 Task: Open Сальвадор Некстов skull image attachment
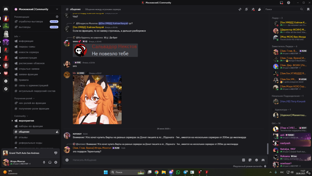pos(105,50)
